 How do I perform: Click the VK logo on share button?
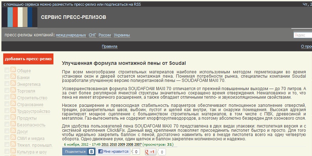[x=91, y=152]
